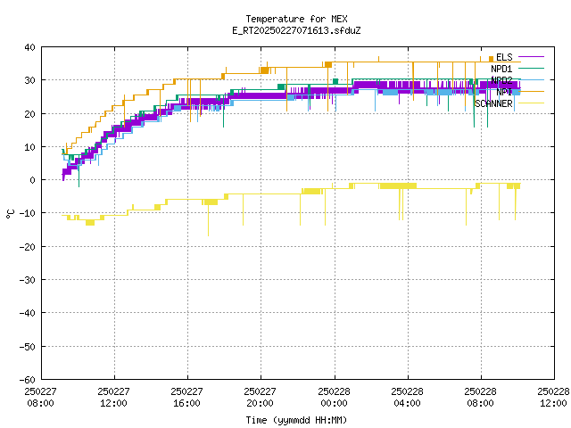Screen dimensions: 571x428
Task: Click the green NPD1 legend line
Action: pyautogui.click(x=531, y=68)
